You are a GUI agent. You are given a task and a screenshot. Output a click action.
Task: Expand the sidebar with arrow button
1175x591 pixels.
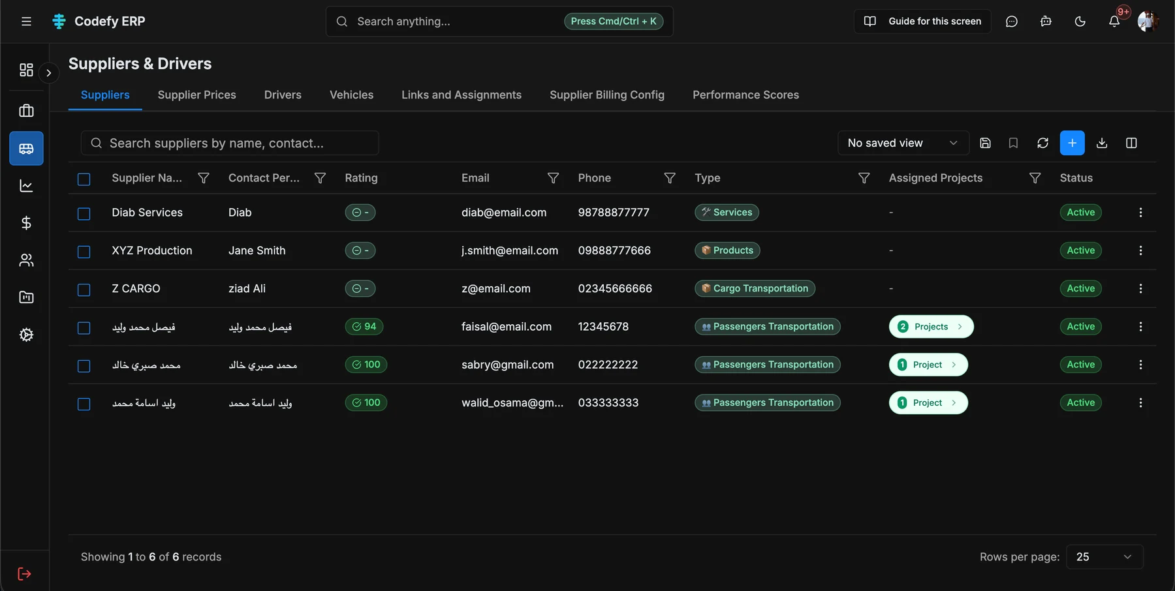pos(48,73)
